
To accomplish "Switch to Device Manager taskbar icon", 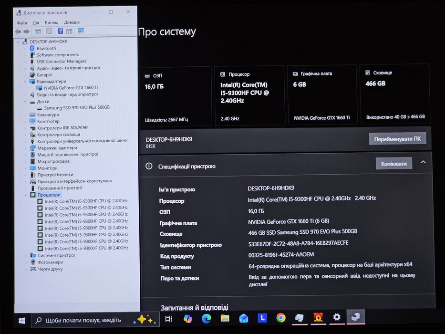I will pyautogui.click(x=356, y=317).
